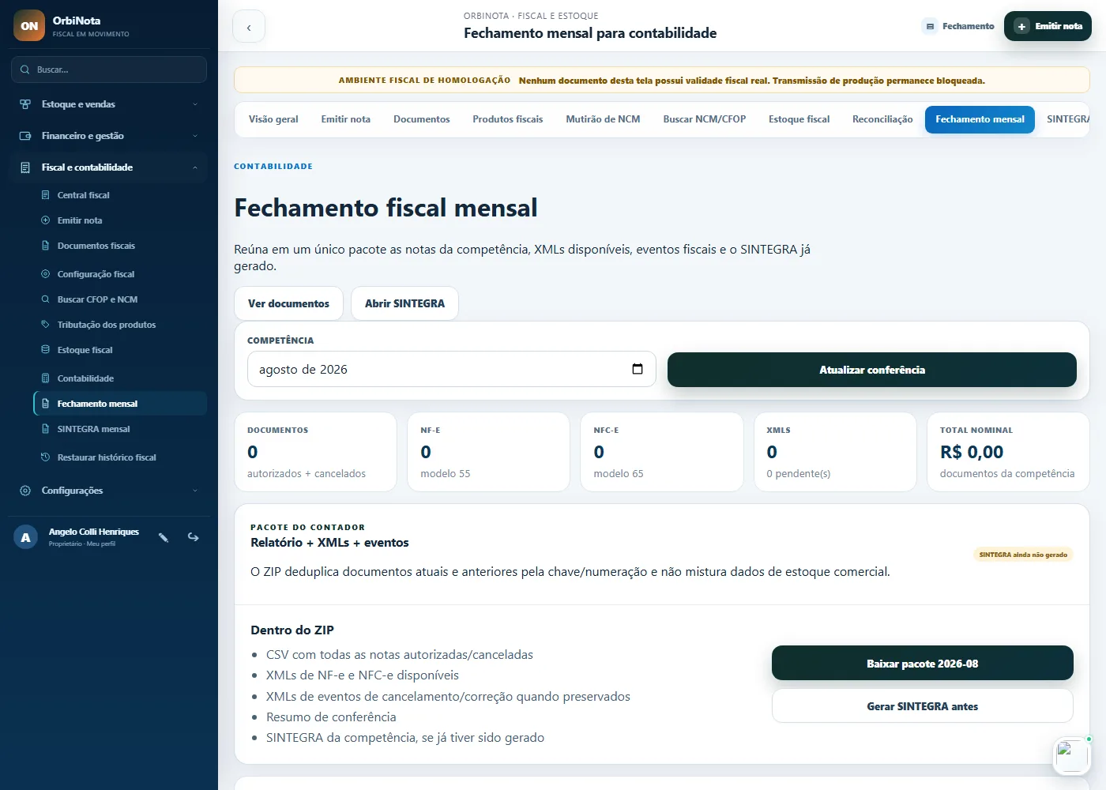1106x790 pixels.
Task: Open Contabilidade in sidebar
Action: pos(120,378)
